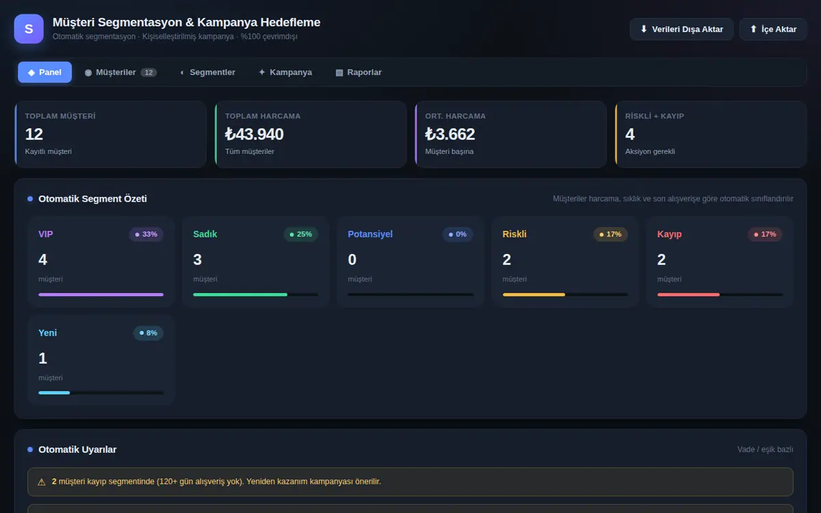Switch to the Panel tab
Screen dimensions: 821x513
coord(45,73)
